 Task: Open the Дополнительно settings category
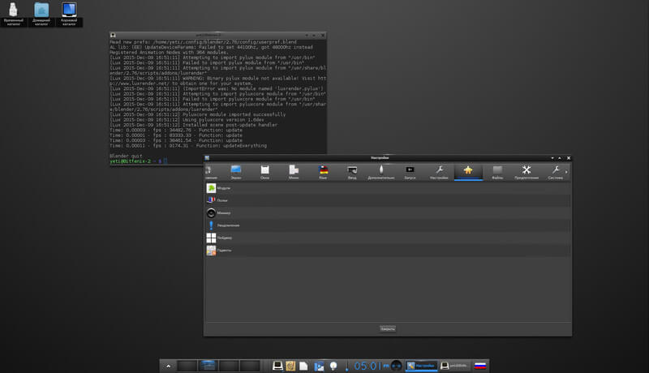point(380,172)
